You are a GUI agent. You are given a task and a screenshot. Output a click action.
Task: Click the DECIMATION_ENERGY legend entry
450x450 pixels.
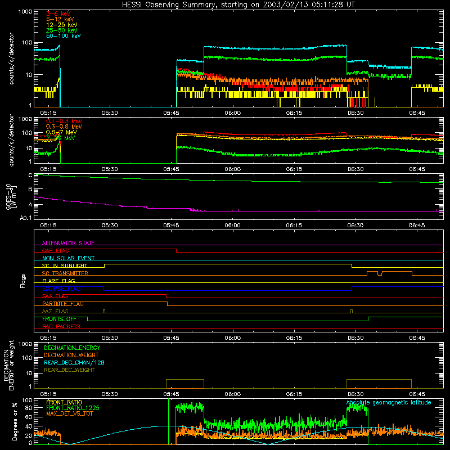pyautogui.click(x=72, y=348)
